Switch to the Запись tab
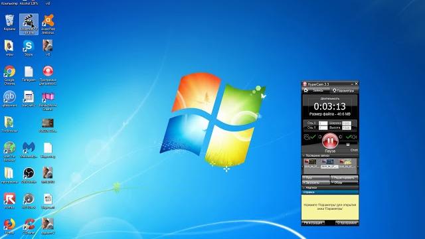This screenshot has width=425, height=239. click(316, 90)
